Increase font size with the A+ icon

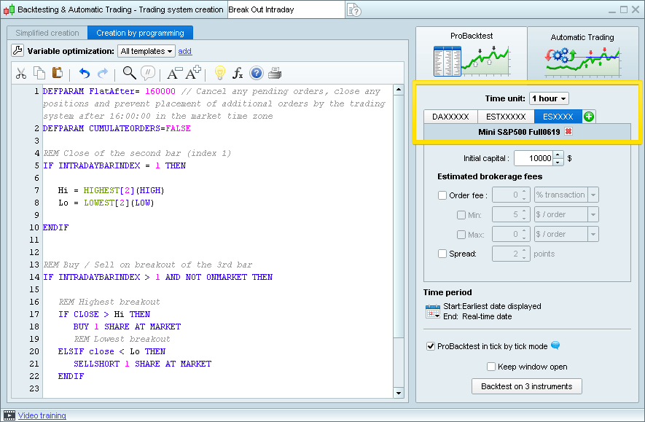194,73
